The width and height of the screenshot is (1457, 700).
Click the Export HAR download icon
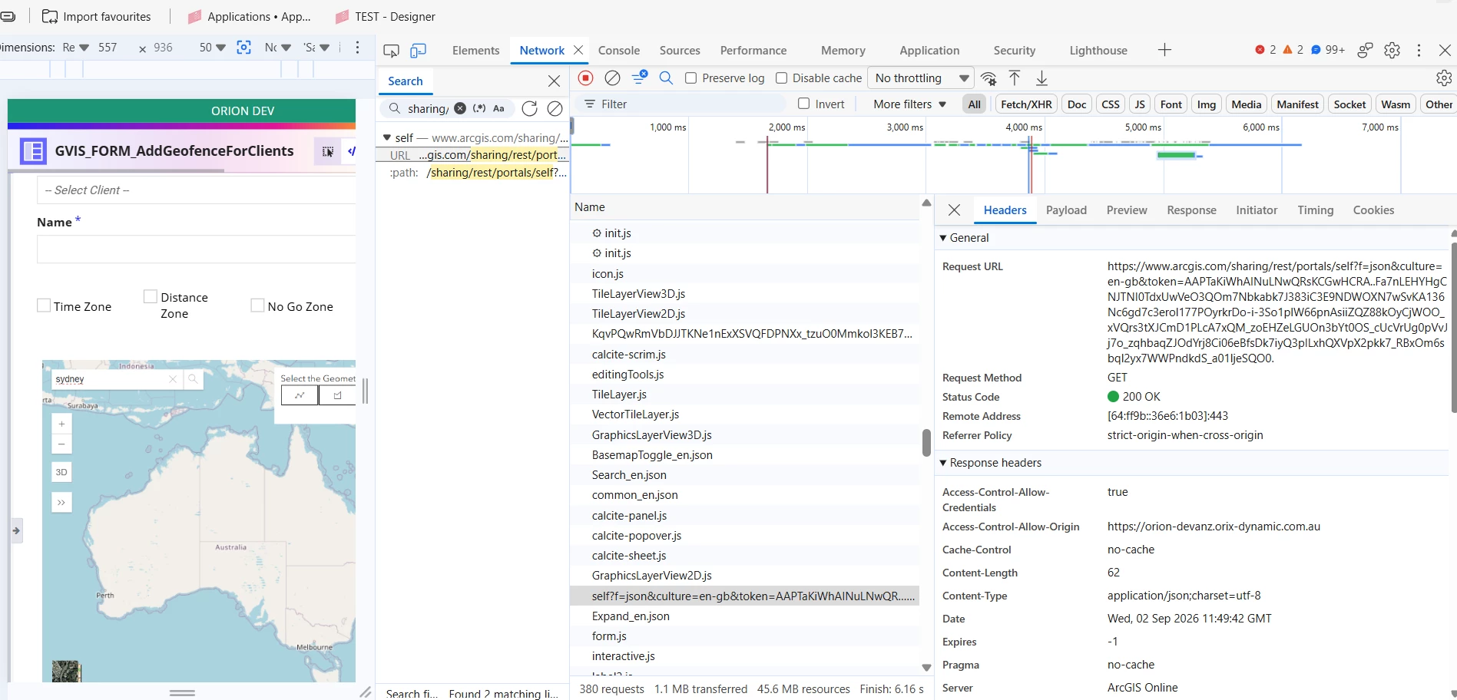1041,78
